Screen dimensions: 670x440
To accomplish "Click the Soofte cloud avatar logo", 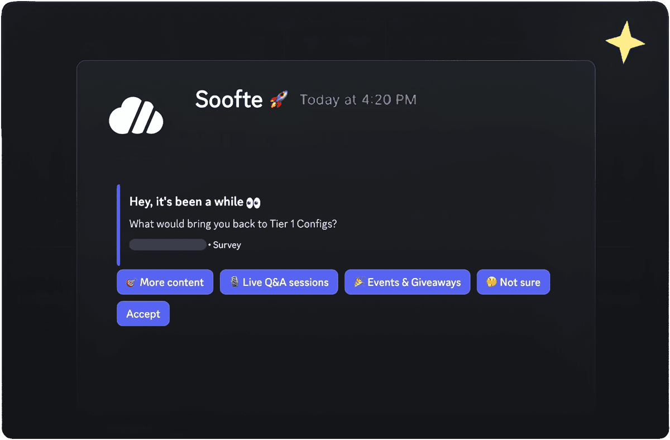I will click(136, 116).
